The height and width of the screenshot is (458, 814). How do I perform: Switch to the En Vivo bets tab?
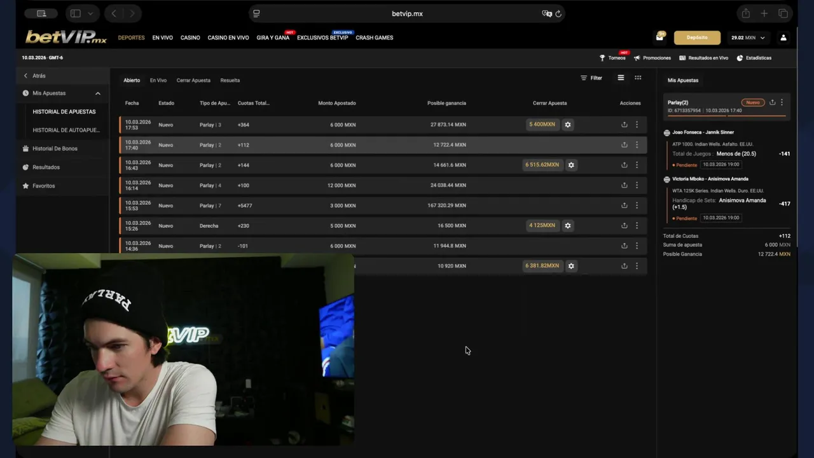click(158, 80)
